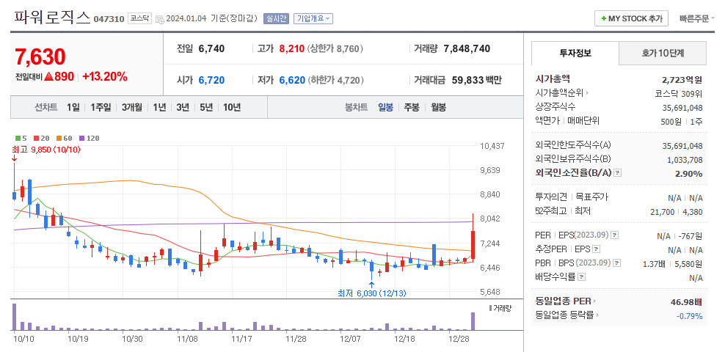This screenshot has height=352, width=725.
Task: Click the 저가 value 6,620
Action: pos(292,80)
